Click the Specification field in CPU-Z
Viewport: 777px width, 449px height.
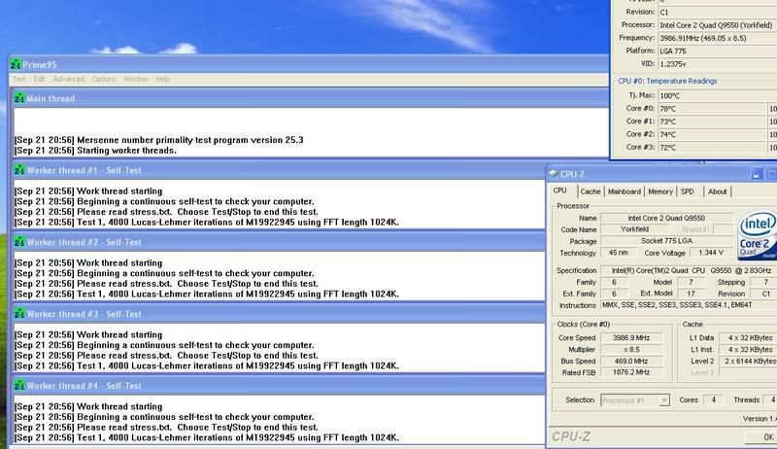tap(689, 270)
